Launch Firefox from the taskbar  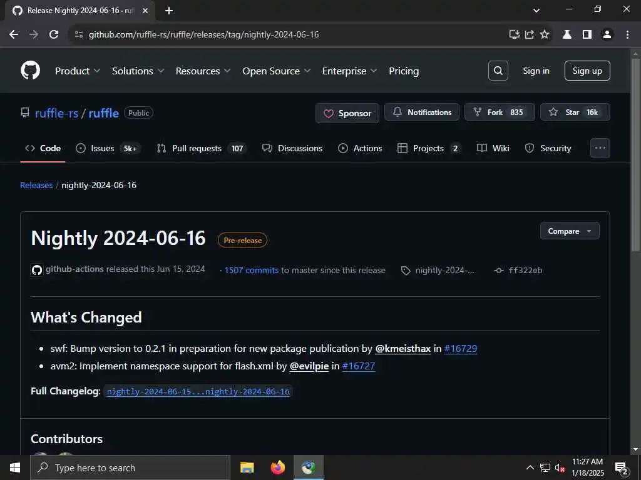[277, 467]
